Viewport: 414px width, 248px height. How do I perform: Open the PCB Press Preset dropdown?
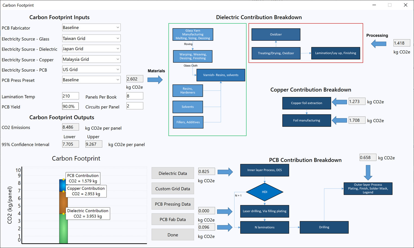pyautogui.click(x=91, y=80)
